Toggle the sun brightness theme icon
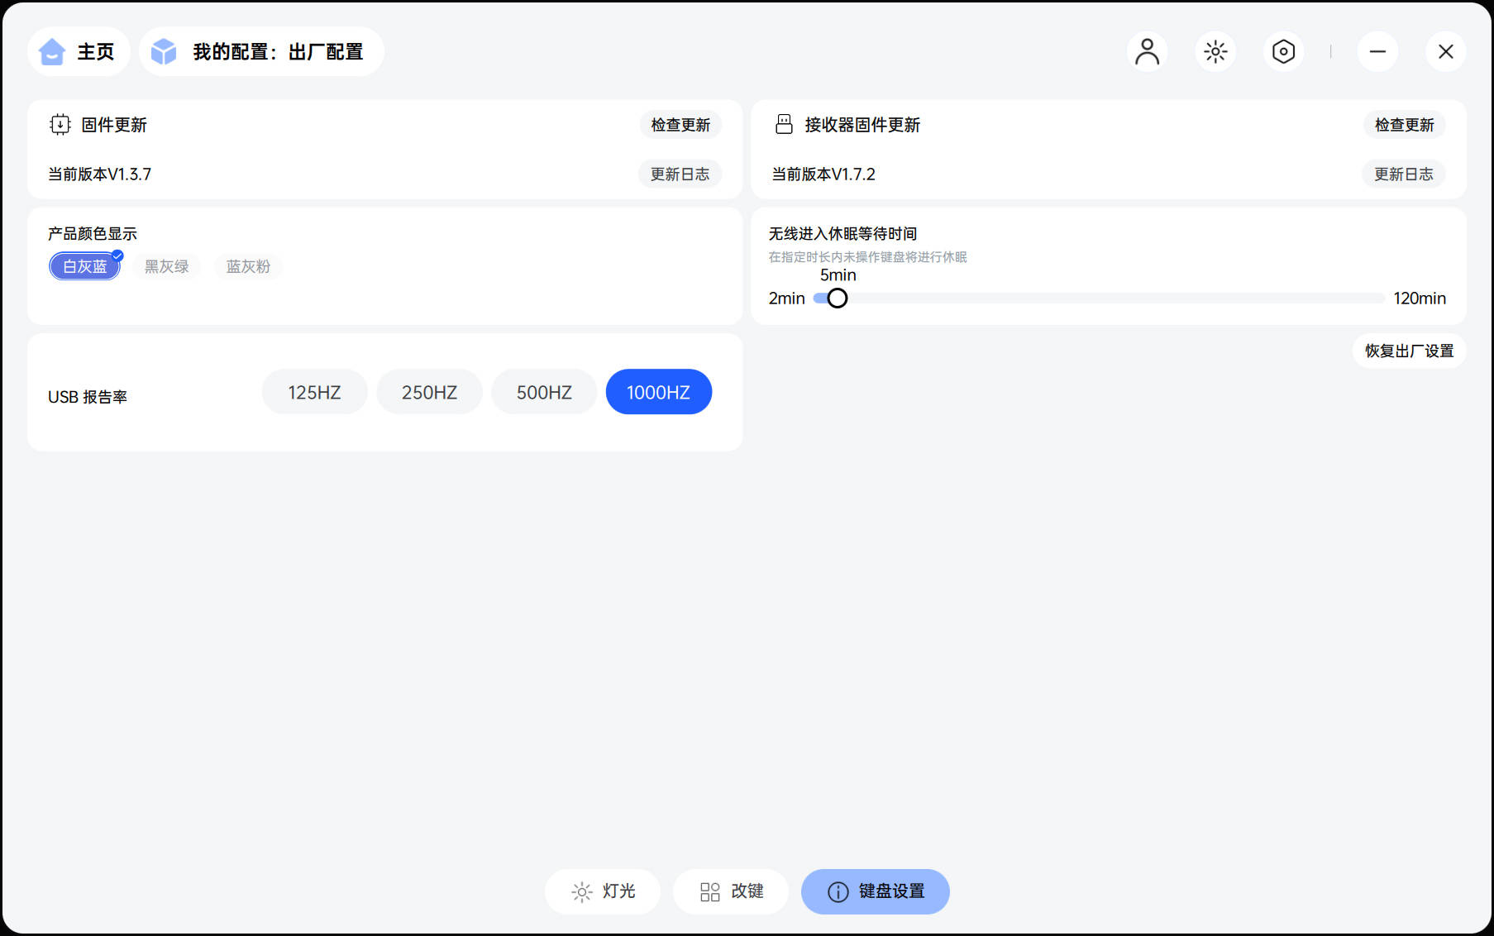The image size is (1494, 936). pyautogui.click(x=1215, y=51)
